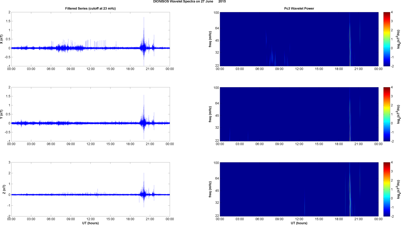
Task: Click the -2 tick on bottom color bar scale
Action: (392, 216)
